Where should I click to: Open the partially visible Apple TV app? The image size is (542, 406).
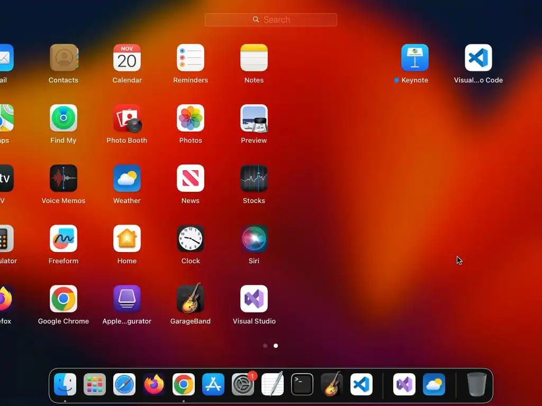(6, 178)
